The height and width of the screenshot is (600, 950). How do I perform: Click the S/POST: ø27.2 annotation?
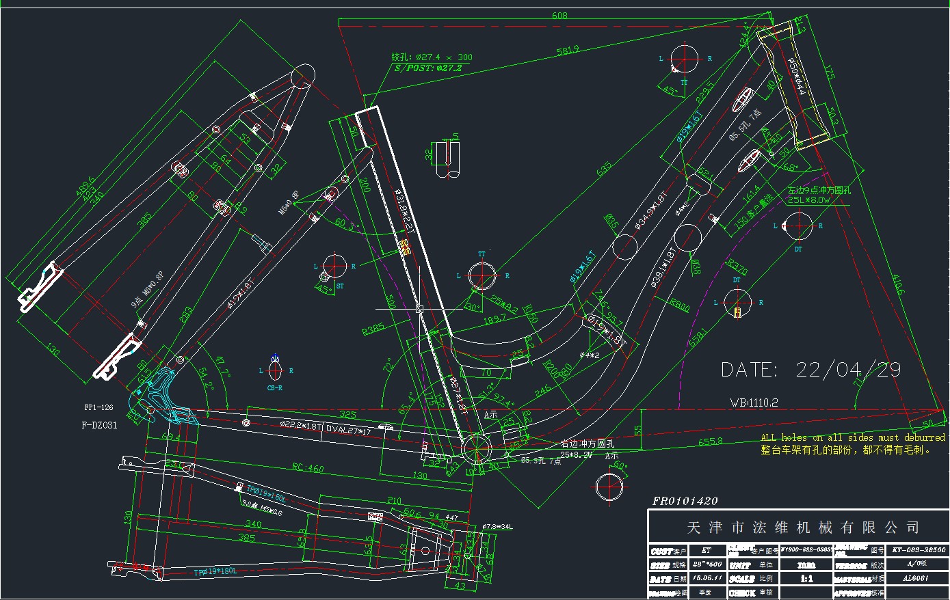click(427, 68)
